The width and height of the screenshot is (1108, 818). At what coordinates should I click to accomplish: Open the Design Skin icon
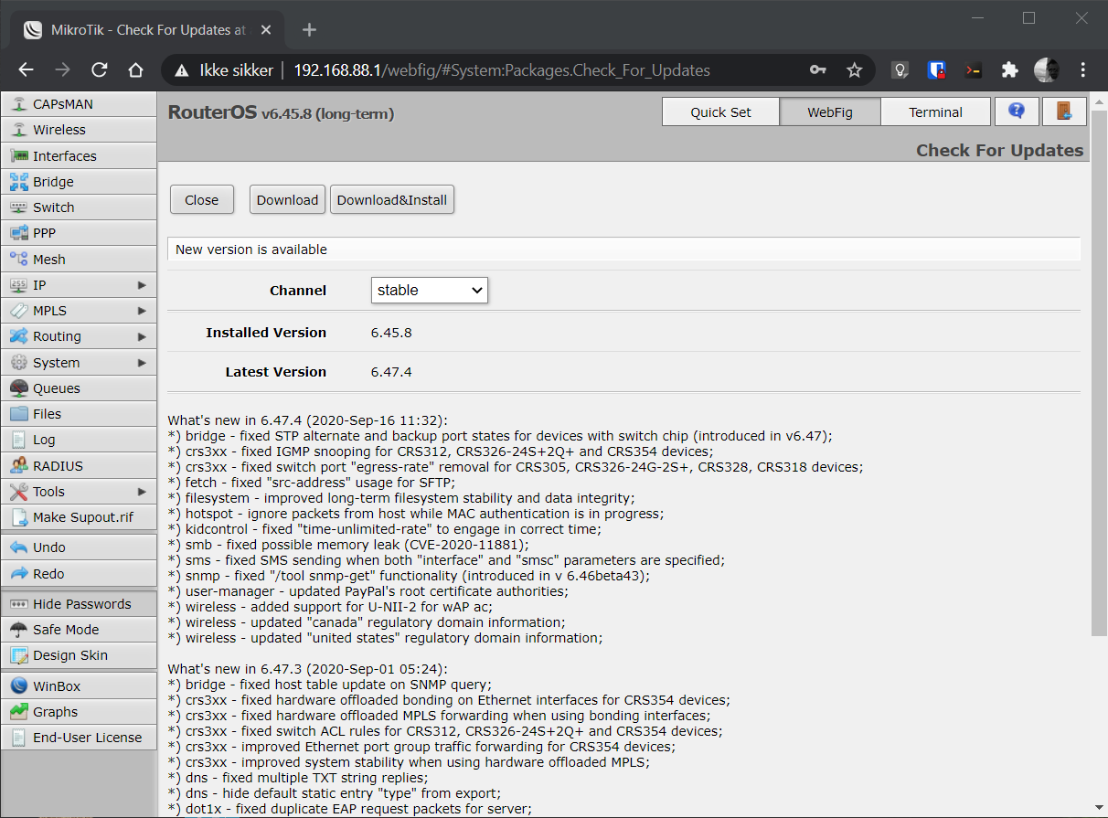18,655
